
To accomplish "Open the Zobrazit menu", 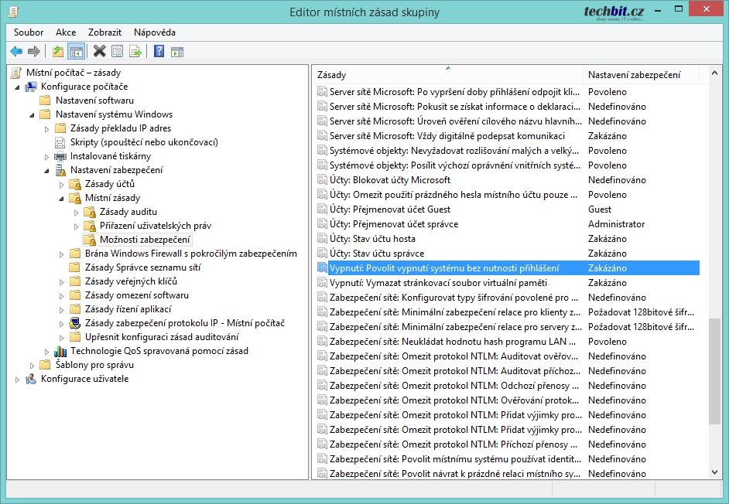I will click(104, 32).
